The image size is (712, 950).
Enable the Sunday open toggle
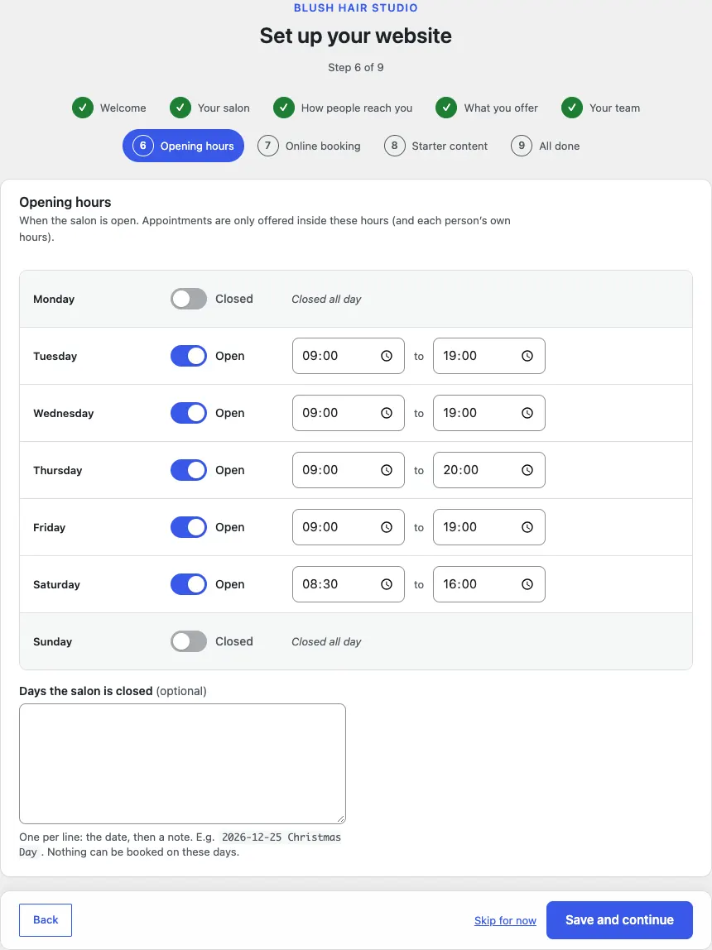[189, 641]
